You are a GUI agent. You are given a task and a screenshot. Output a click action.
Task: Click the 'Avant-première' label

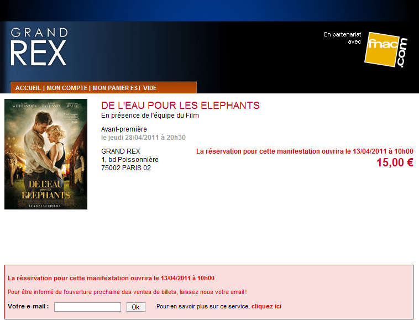pyautogui.click(x=124, y=129)
